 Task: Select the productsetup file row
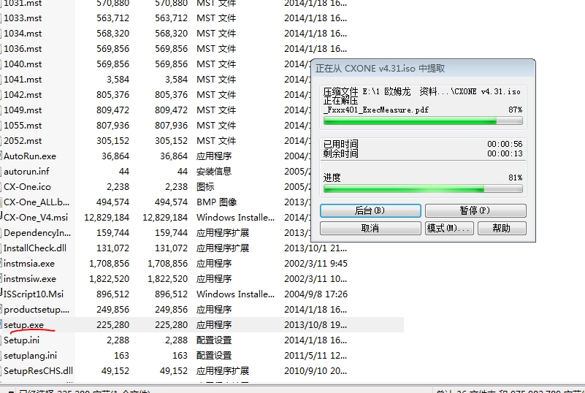coord(37,310)
